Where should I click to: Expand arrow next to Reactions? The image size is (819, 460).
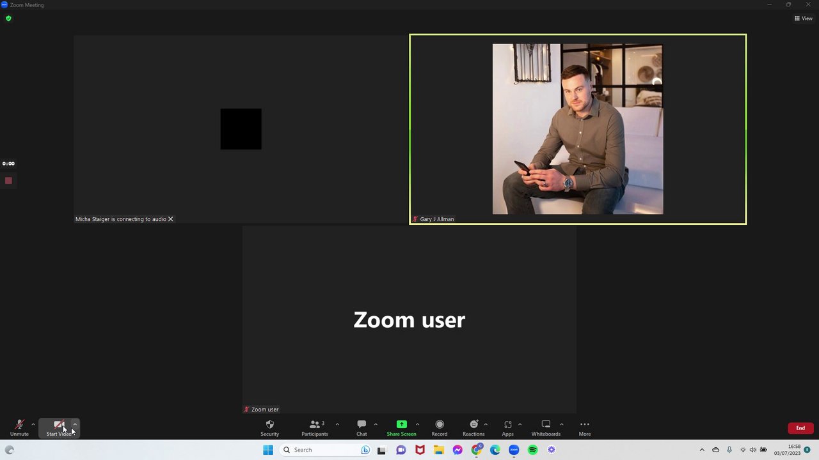pos(486,424)
